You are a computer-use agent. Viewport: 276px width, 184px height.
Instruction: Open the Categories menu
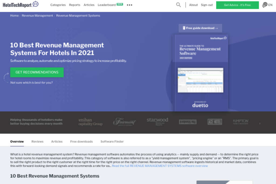(x=58, y=5)
